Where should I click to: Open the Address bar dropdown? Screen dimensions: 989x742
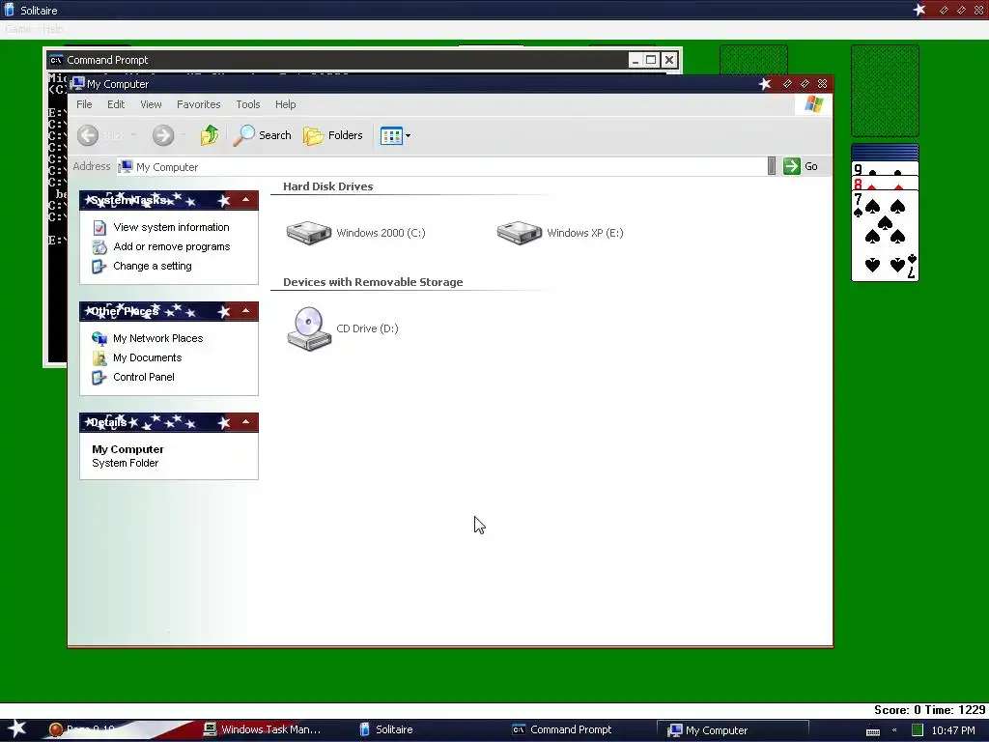tap(772, 166)
